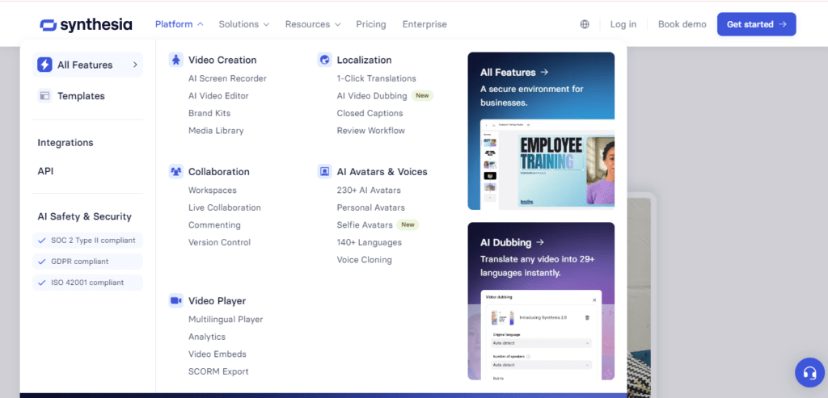Click the AI Avatars & Voices heading

(382, 172)
